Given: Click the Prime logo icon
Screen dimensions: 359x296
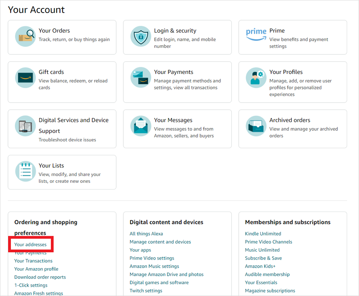Looking at the screenshot, I should (256, 34).
